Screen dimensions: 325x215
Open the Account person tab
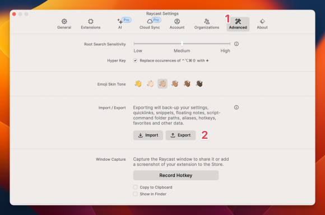click(x=177, y=24)
